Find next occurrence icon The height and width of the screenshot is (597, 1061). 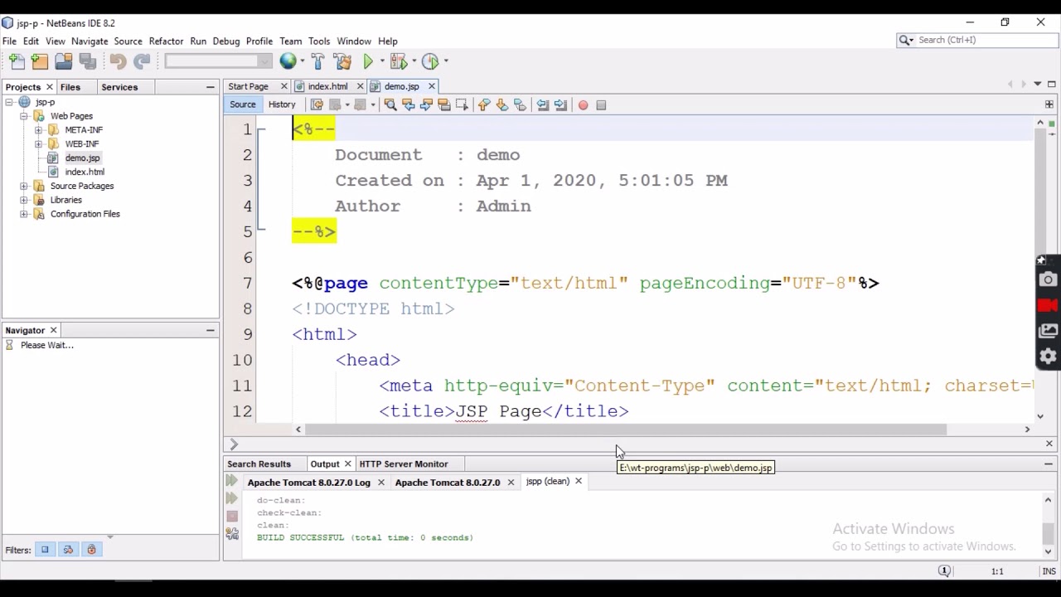(x=426, y=104)
